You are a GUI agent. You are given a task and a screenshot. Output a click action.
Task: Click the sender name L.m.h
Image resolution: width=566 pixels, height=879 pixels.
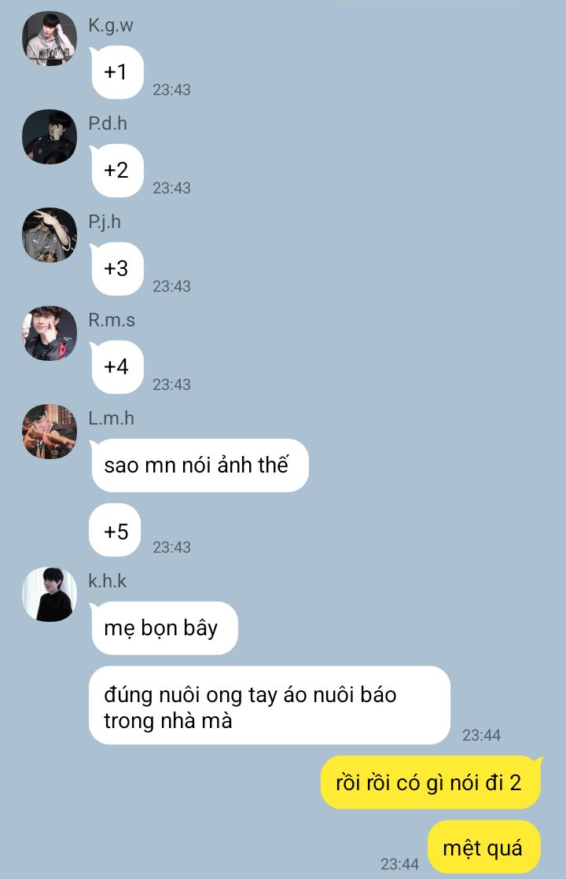click(111, 418)
